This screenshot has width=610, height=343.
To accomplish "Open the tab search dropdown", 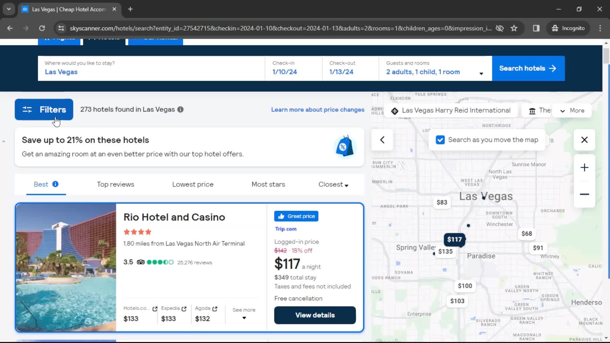I will 9,9.
